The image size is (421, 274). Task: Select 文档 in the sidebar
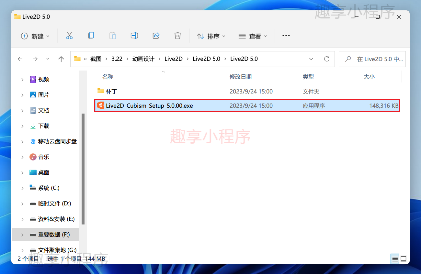44,110
